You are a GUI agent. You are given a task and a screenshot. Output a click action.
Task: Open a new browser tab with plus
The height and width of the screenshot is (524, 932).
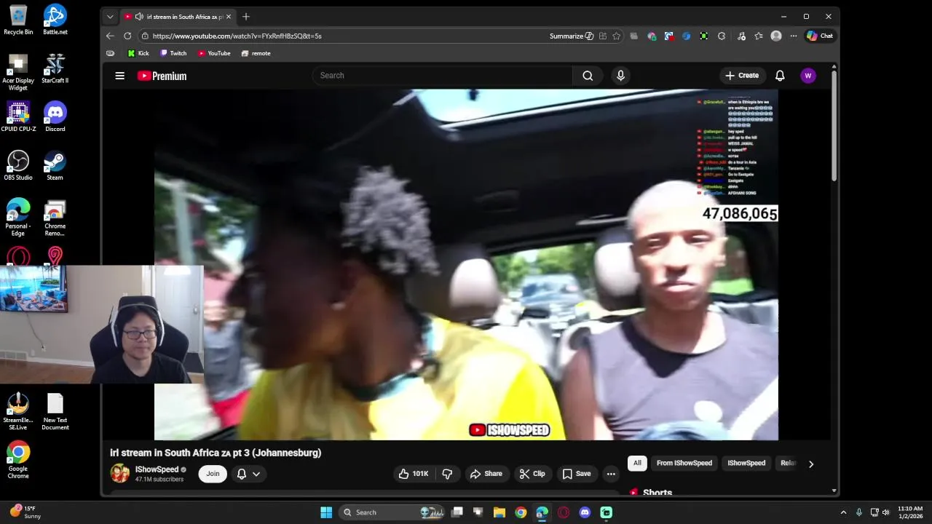coord(245,16)
